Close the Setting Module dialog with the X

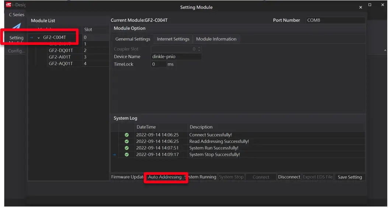pos(360,7)
